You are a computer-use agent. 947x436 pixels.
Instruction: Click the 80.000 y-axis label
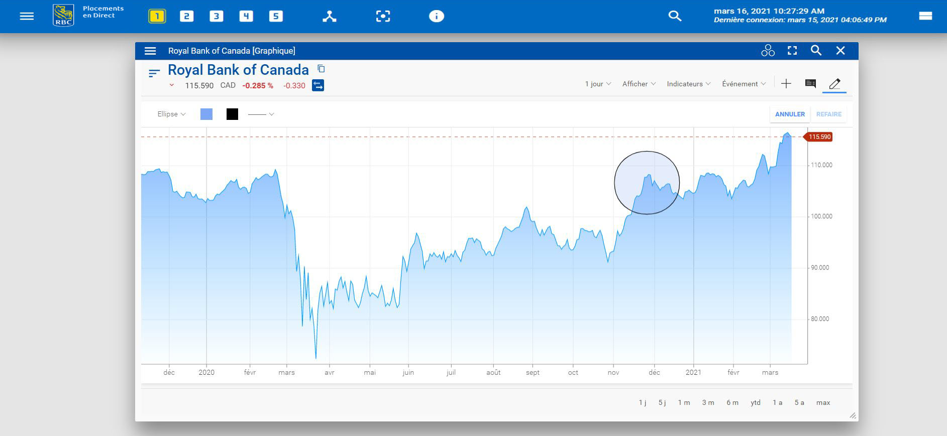point(820,319)
